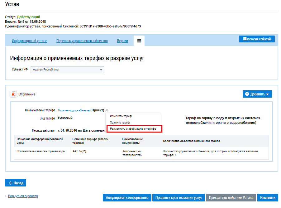Select Изменить тариф menu item
Image resolution: width=281 pixels, height=208 pixels.
pyautogui.click(x=121, y=116)
